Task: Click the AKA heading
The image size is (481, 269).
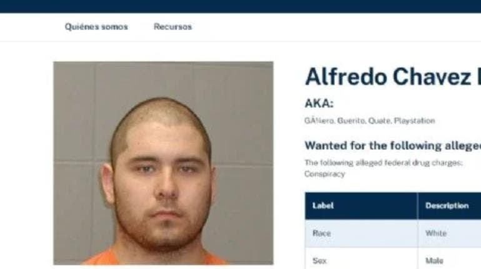Action: pyautogui.click(x=319, y=103)
